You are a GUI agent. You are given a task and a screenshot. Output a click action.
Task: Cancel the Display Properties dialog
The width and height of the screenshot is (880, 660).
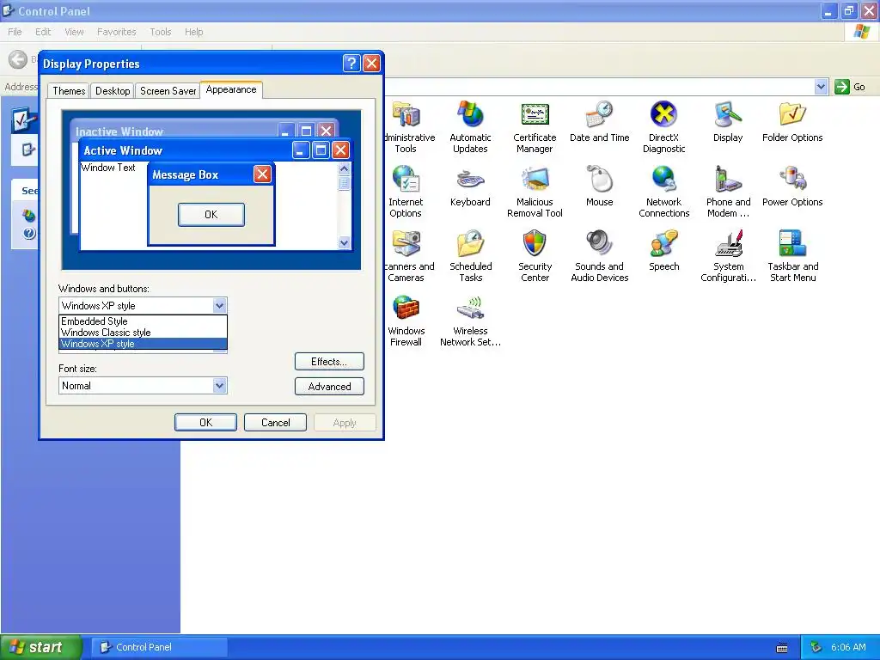tap(276, 423)
